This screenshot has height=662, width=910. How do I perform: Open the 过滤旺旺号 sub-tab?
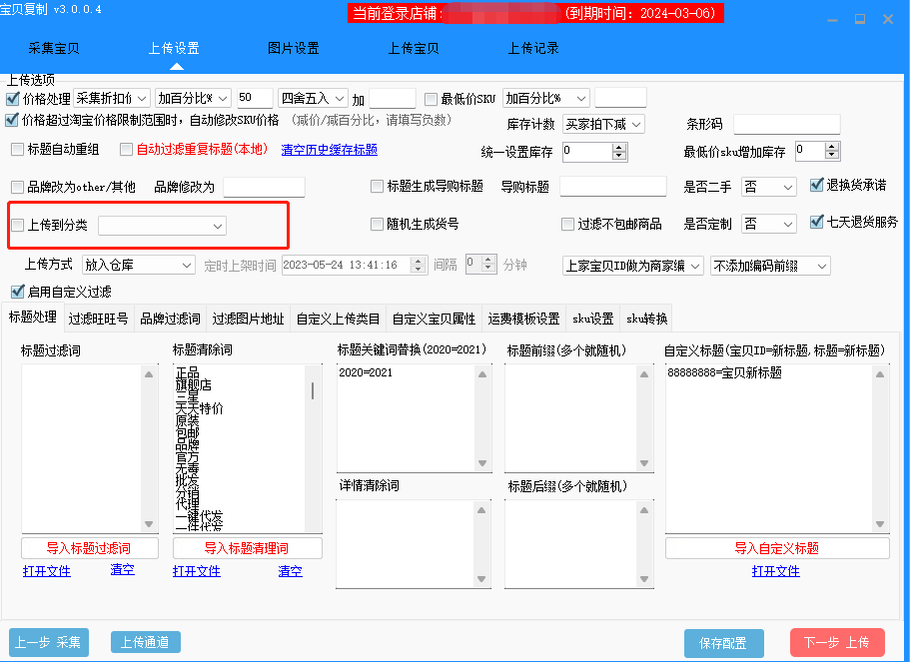click(98, 319)
